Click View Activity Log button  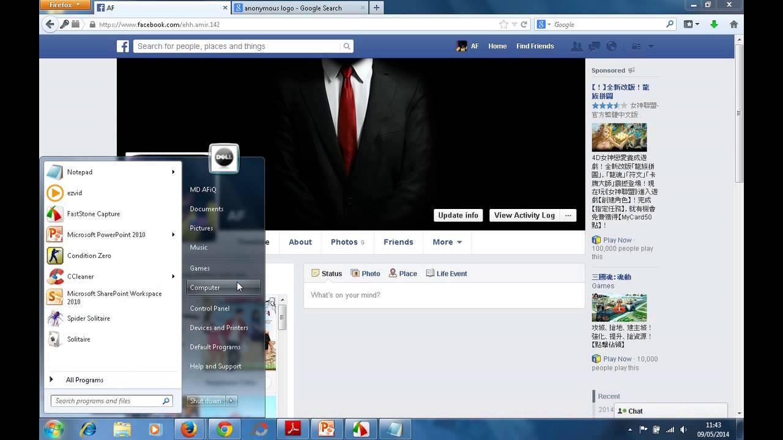click(524, 215)
